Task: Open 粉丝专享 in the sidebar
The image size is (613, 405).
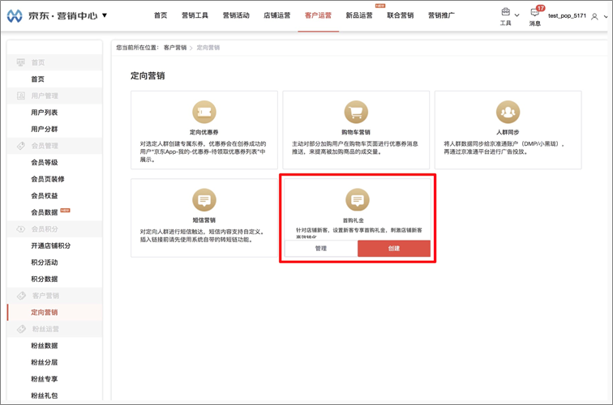Action: [44, 379]
